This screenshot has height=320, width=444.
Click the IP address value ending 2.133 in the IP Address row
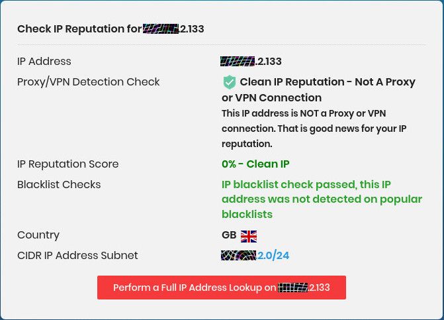[x=251, y=62]
